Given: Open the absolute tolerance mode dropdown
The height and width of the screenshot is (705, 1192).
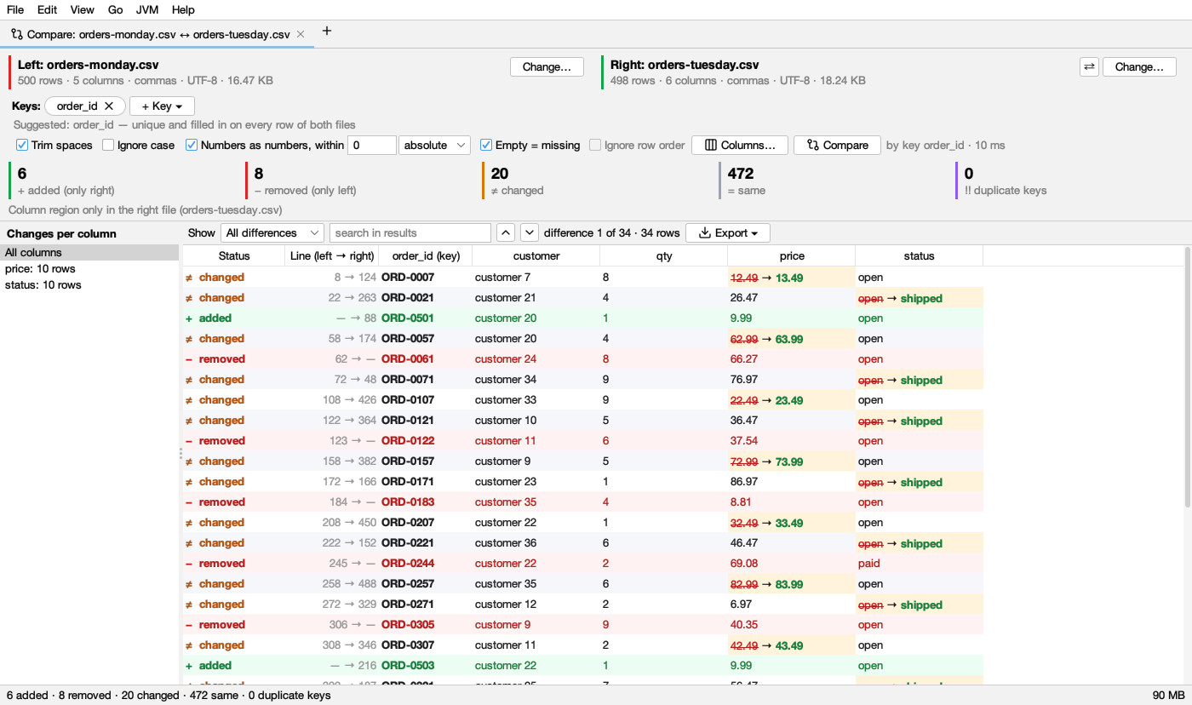Looking at the screenshot, I should (x=434, y=145).
